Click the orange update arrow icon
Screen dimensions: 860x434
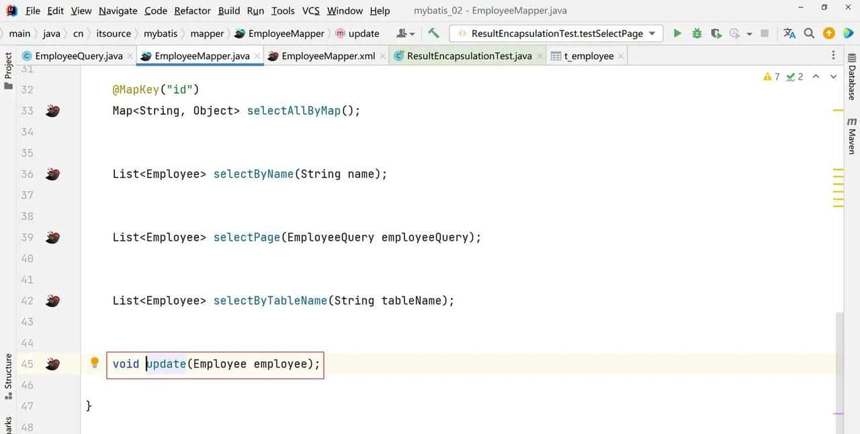click(829, 33)
